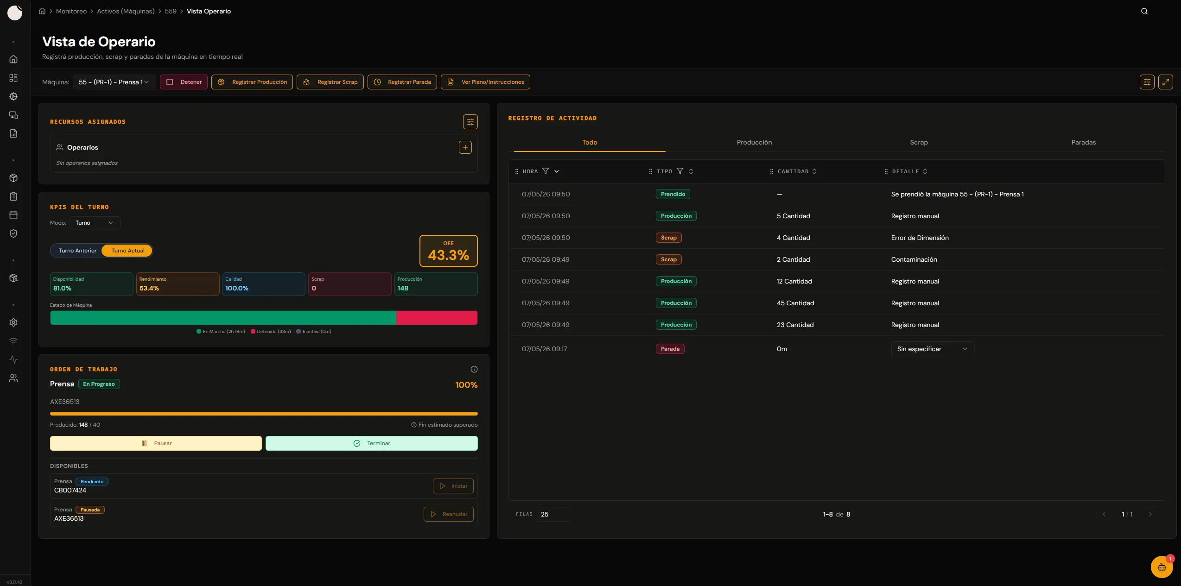Open the shield check icon in sidebar
This screenshot has height=586, width=1181.
pos(13,233)
